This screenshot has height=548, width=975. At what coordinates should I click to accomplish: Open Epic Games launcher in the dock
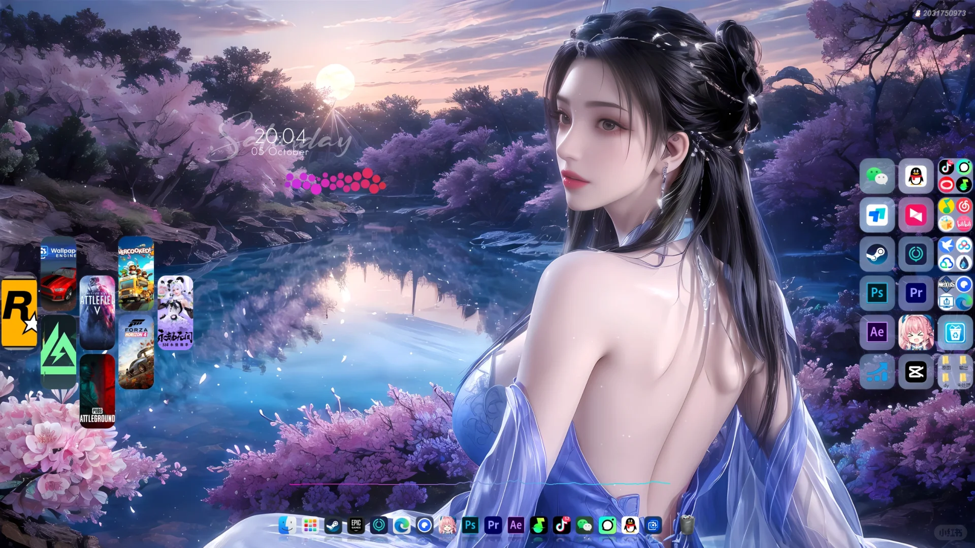[x=356, y=525]
